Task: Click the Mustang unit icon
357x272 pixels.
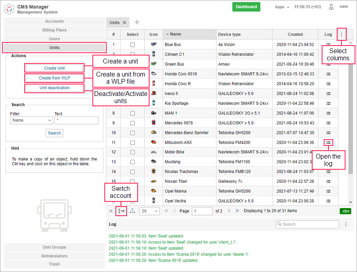Action: (154, 162)
